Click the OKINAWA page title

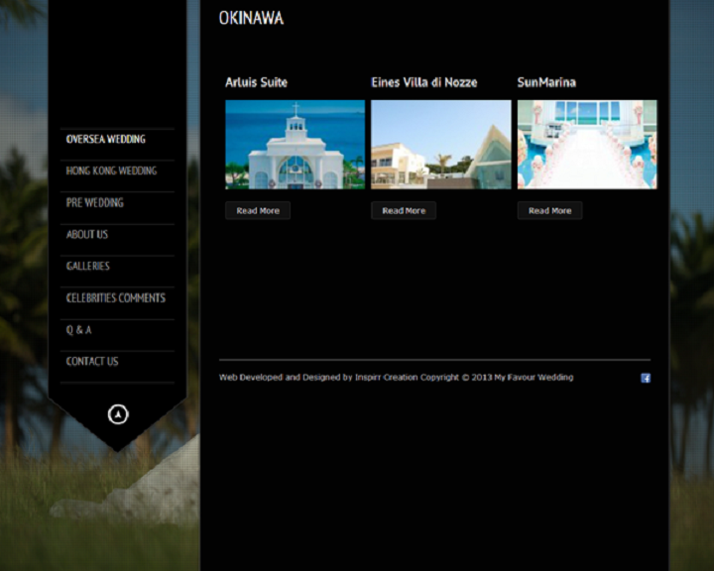(251, 18)
